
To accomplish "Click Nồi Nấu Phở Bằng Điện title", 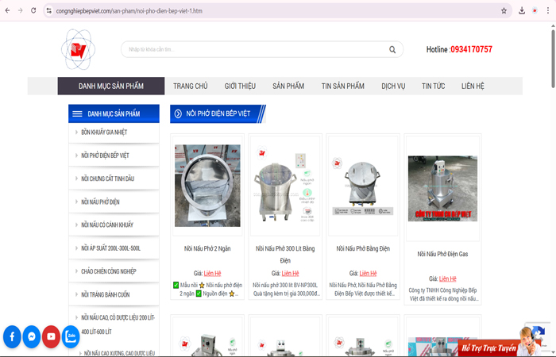I will point(363,248).
